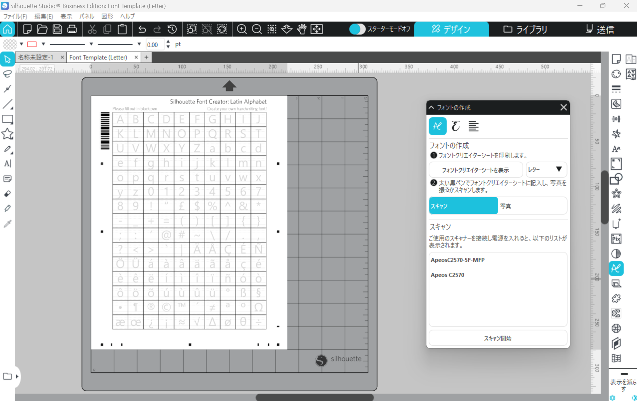
Task: Open the ヘルプ menu
Action: (x=127, y=16)
